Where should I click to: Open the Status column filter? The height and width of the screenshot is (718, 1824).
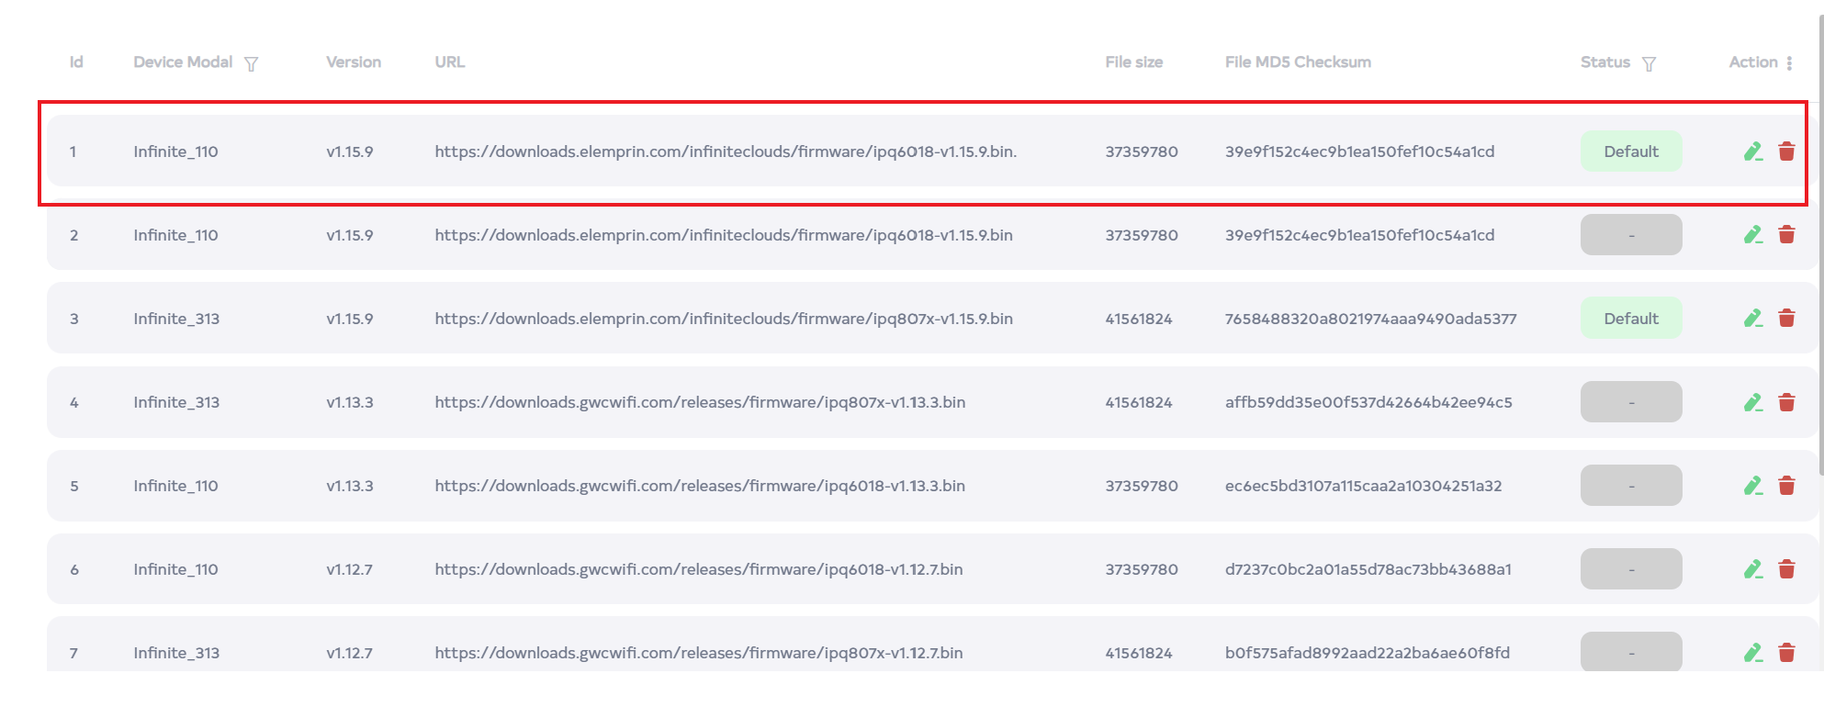(1649, 63)
